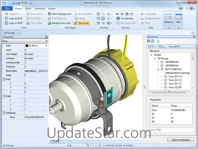Open the Zoom In dropdown arrow
The width and height of the screenshot is (198, 149).
pyautogui.click(x=111, y=14)
